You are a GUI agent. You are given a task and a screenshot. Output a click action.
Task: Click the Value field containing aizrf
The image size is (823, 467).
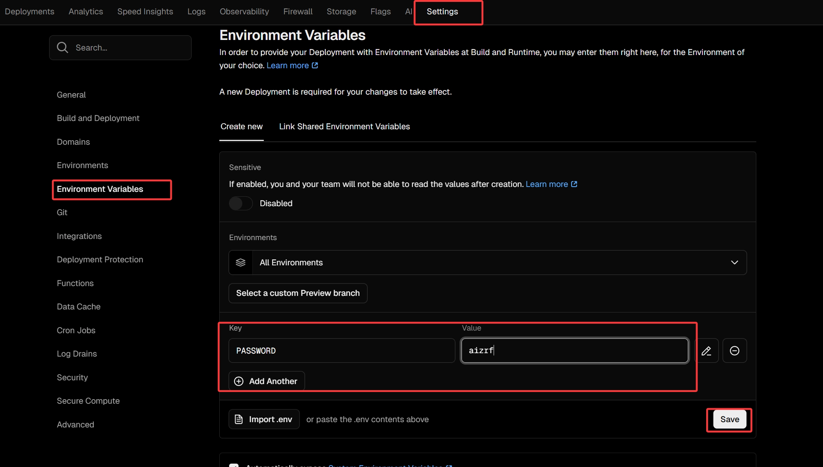tap(575, 351)
